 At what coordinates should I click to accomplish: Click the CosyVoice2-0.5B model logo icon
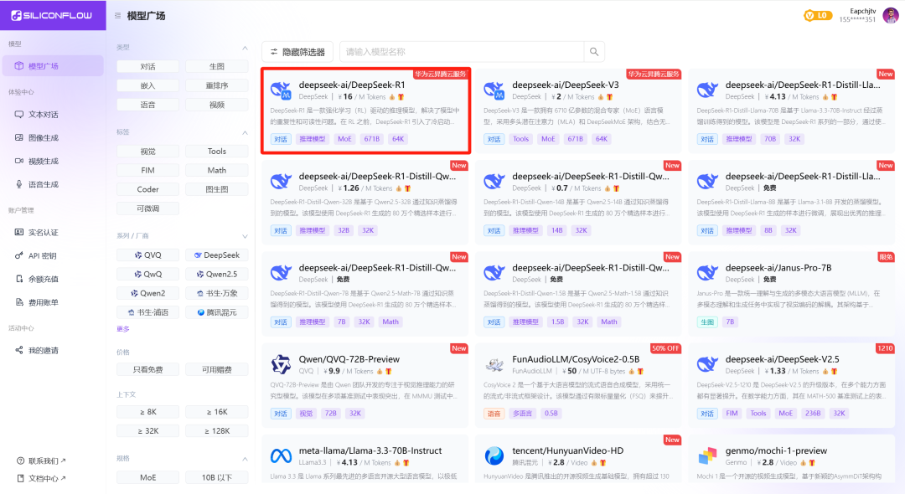(x=494, y=364)
